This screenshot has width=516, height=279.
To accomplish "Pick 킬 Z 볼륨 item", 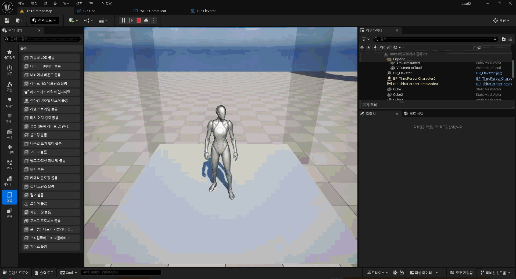I will coord(51,195).
